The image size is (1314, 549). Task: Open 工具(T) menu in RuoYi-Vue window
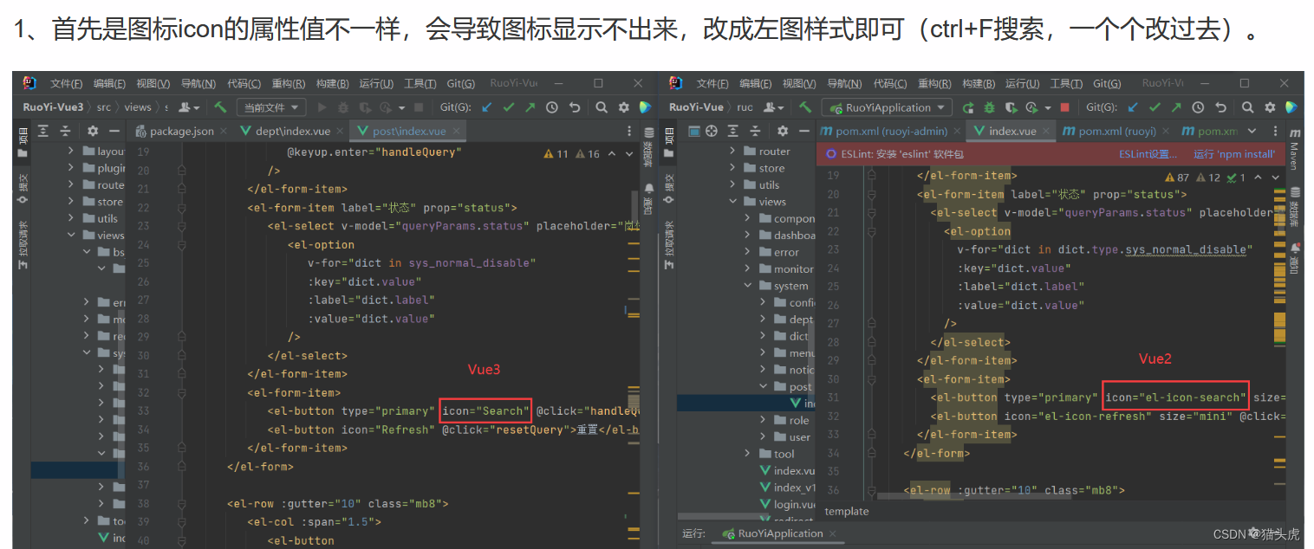click(x=1066, y=84)
